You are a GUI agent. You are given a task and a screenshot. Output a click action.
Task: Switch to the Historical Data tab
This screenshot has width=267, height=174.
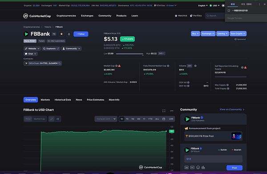tap(63, 100)
